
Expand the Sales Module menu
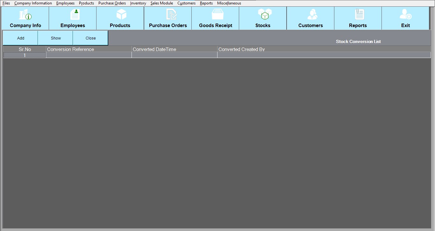[x=162, y=3]
